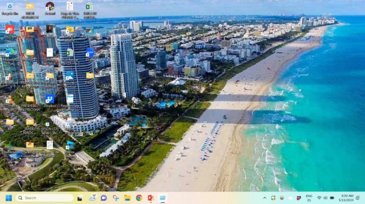Open Google Chrome from the taskbar
This screenshot has height=204, width=365.
(139, 198)
